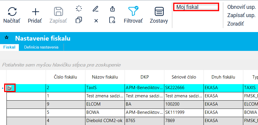The width and height of the screenshot is (258, 125).
Task: Click fiscal number 4 cell
Action: [65, 121]
